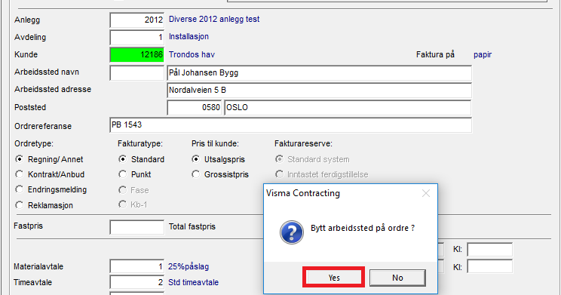Viewport: 561px width, 295px height.
Task: Click the Installasjon department text
Action: click(189, 36)
